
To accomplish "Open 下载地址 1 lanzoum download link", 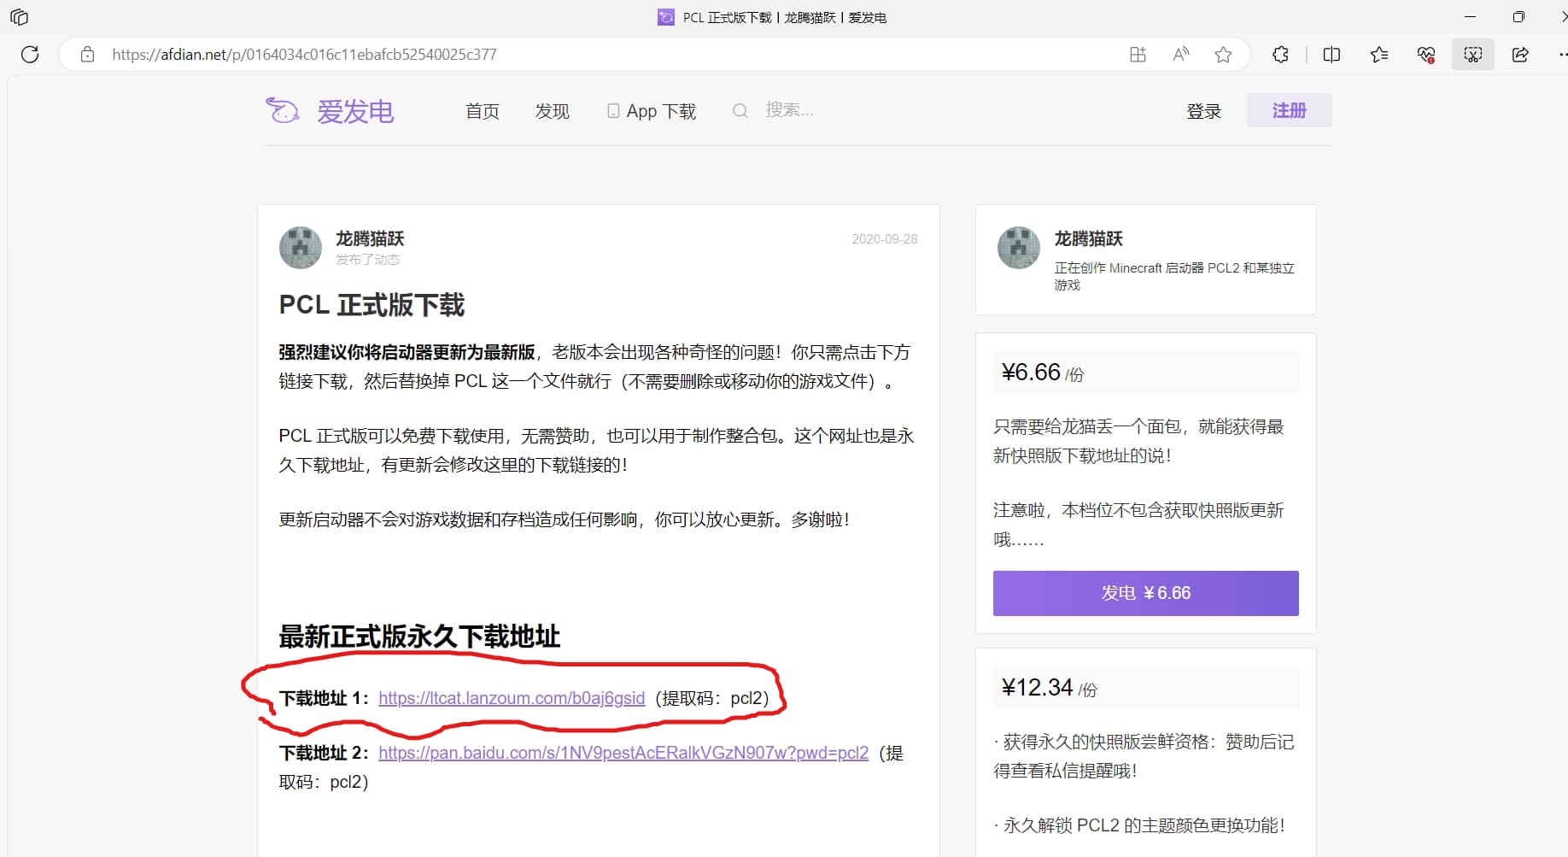I will point(511,698).
